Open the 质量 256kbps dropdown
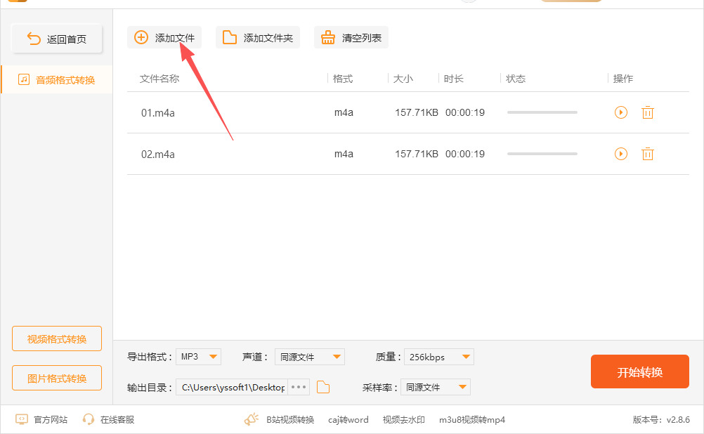704x434 pixels. (x=439, y=357)
